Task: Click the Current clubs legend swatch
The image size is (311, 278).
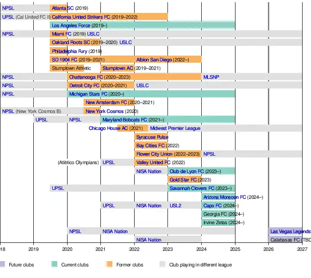Action: click(x=54, y=264)
